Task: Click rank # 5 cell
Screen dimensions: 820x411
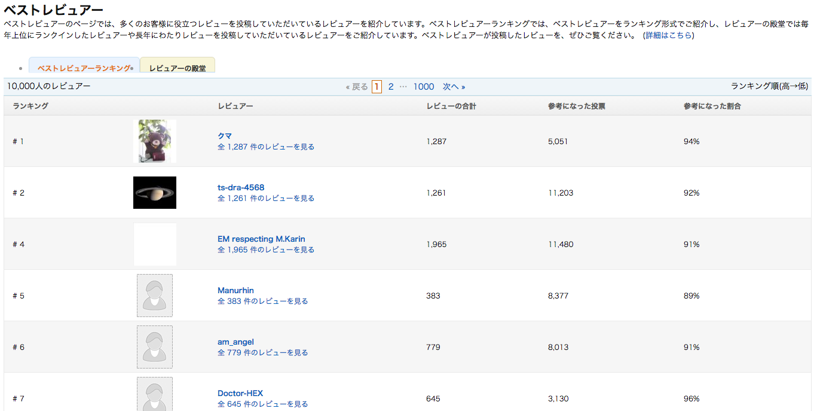Action: click(19, 296)
